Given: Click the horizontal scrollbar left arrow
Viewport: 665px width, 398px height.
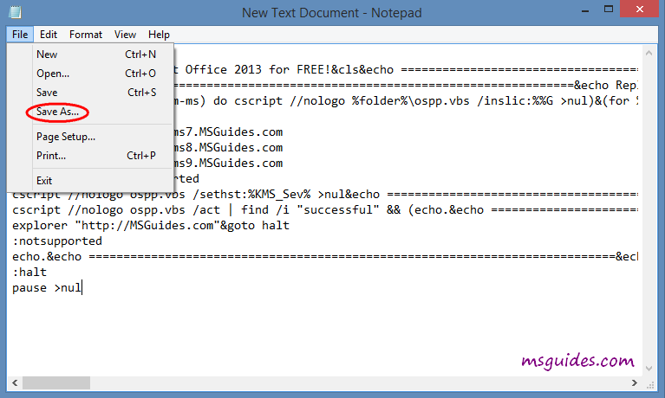Looking at the screenshot, I should pos(15,382).
